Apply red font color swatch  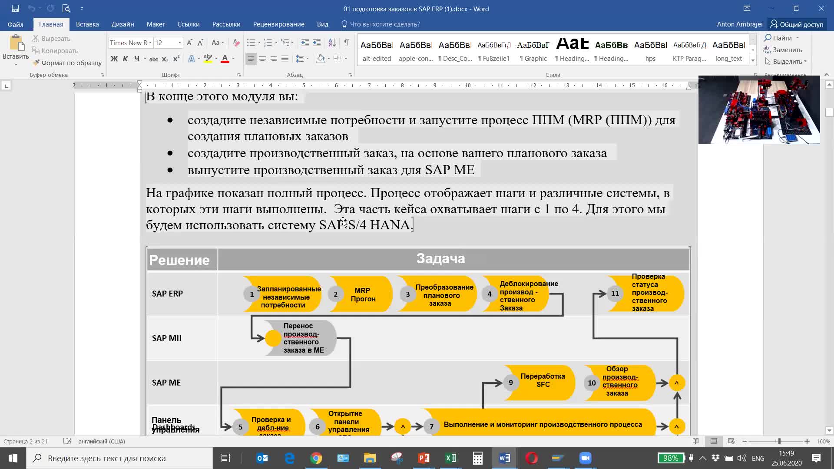pos(225,59)
